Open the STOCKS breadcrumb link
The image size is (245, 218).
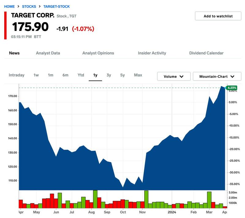[x=29, y=6]
